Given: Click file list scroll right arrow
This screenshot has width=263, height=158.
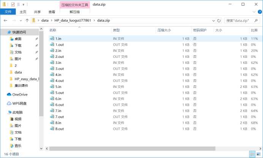Looking at the screenshot, I should click(x=260, y=148).
